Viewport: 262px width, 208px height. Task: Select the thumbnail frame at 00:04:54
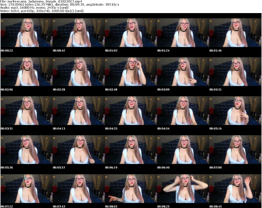(x=183, y=111)
